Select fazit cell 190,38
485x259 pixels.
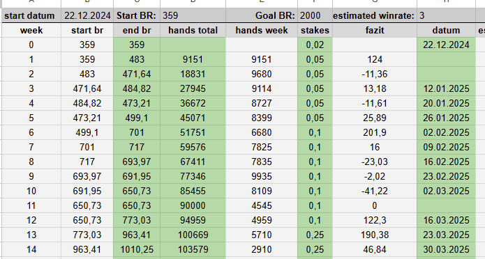tap(375, 235)
